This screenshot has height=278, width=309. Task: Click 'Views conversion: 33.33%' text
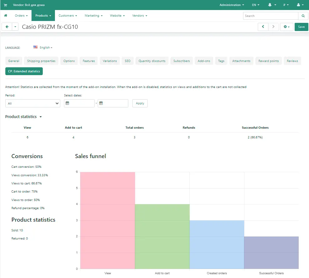point(30,175)
